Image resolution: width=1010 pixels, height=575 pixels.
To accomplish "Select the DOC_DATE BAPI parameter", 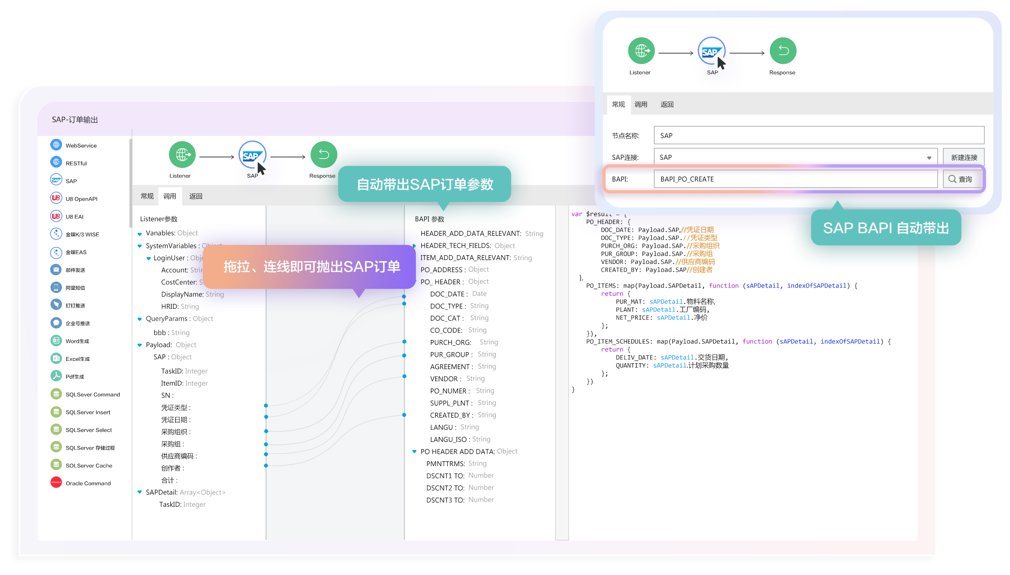I will point(458,294).
